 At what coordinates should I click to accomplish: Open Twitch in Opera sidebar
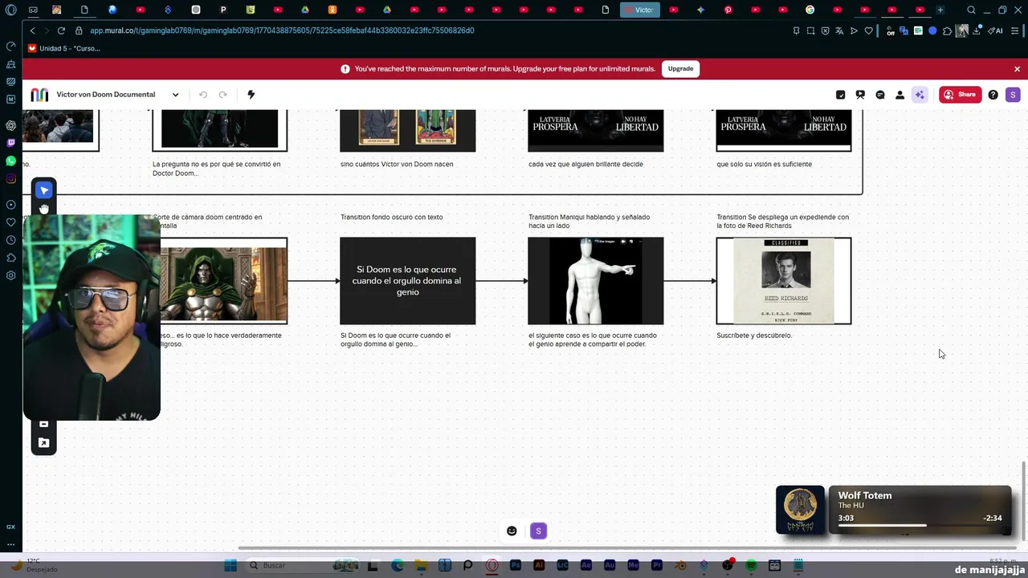(10, 143)
